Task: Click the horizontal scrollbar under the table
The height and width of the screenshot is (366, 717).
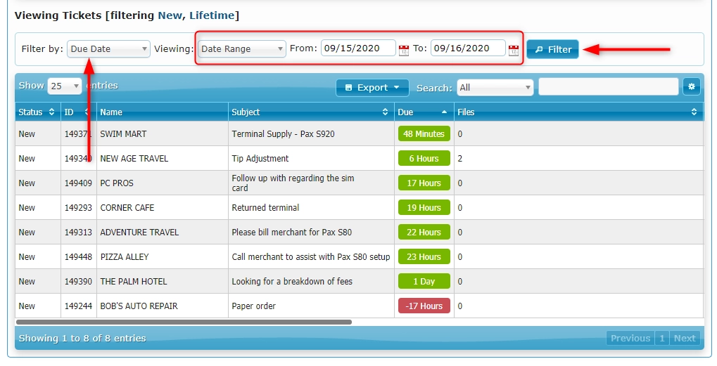Action: (x=183, y=322)
